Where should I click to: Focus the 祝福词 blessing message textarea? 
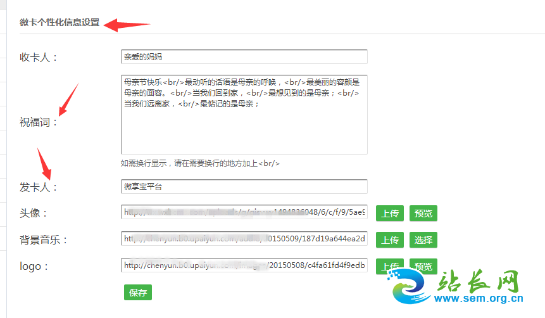(244, 115)
